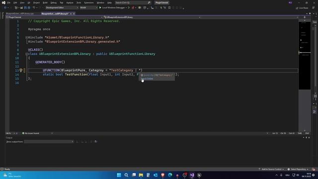Open Microsoft Edge from taskbar
Image resolution: width=318 pixels, height=179 pixels.
170,175
